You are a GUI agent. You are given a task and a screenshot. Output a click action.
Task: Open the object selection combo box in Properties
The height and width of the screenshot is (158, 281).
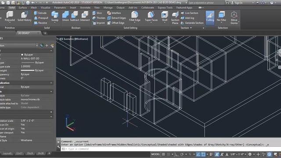click(x=19, y=46)
